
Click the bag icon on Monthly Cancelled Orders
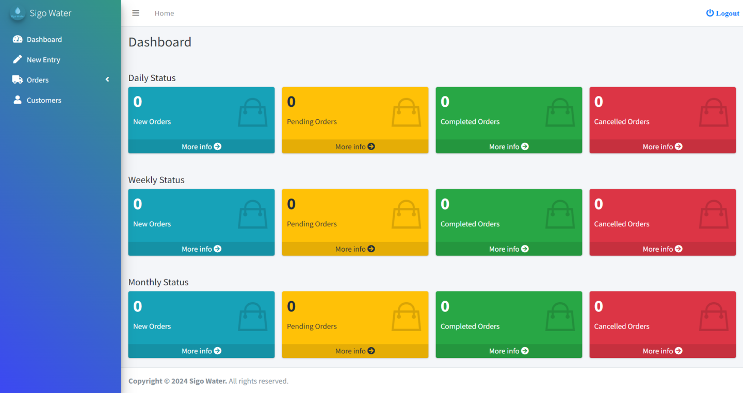(714, 316)
